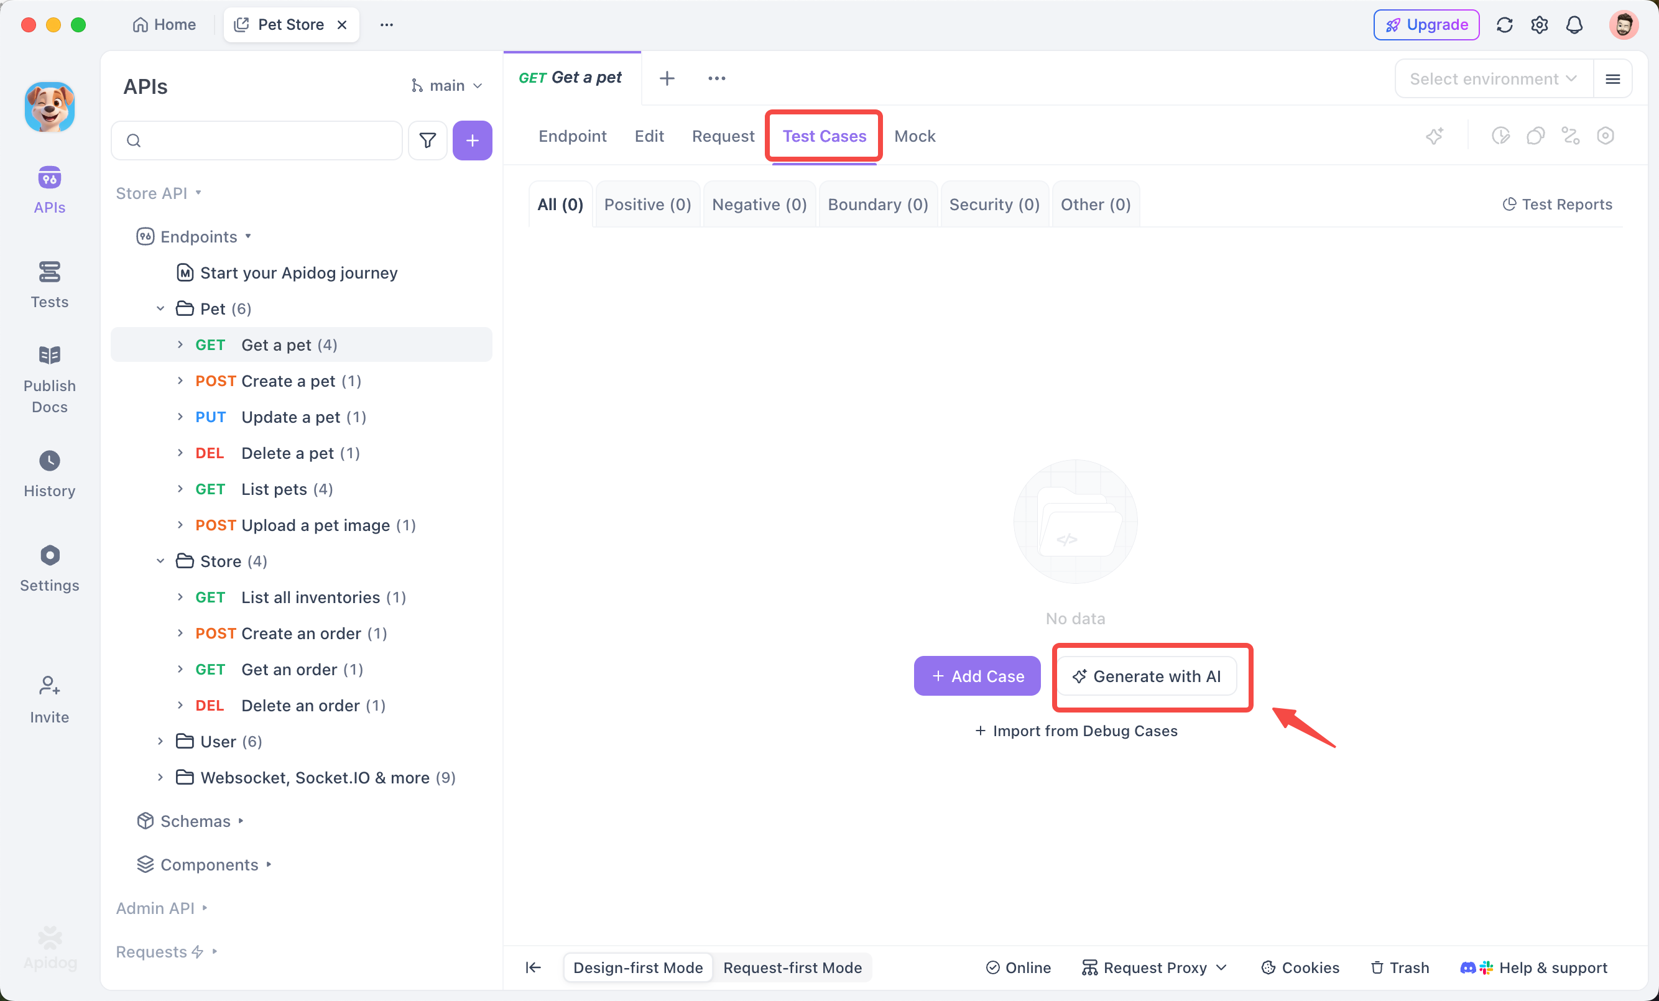Open notifications with the bell icon
This screenshot has width=1659, height=1001.
click(1574, 24)
